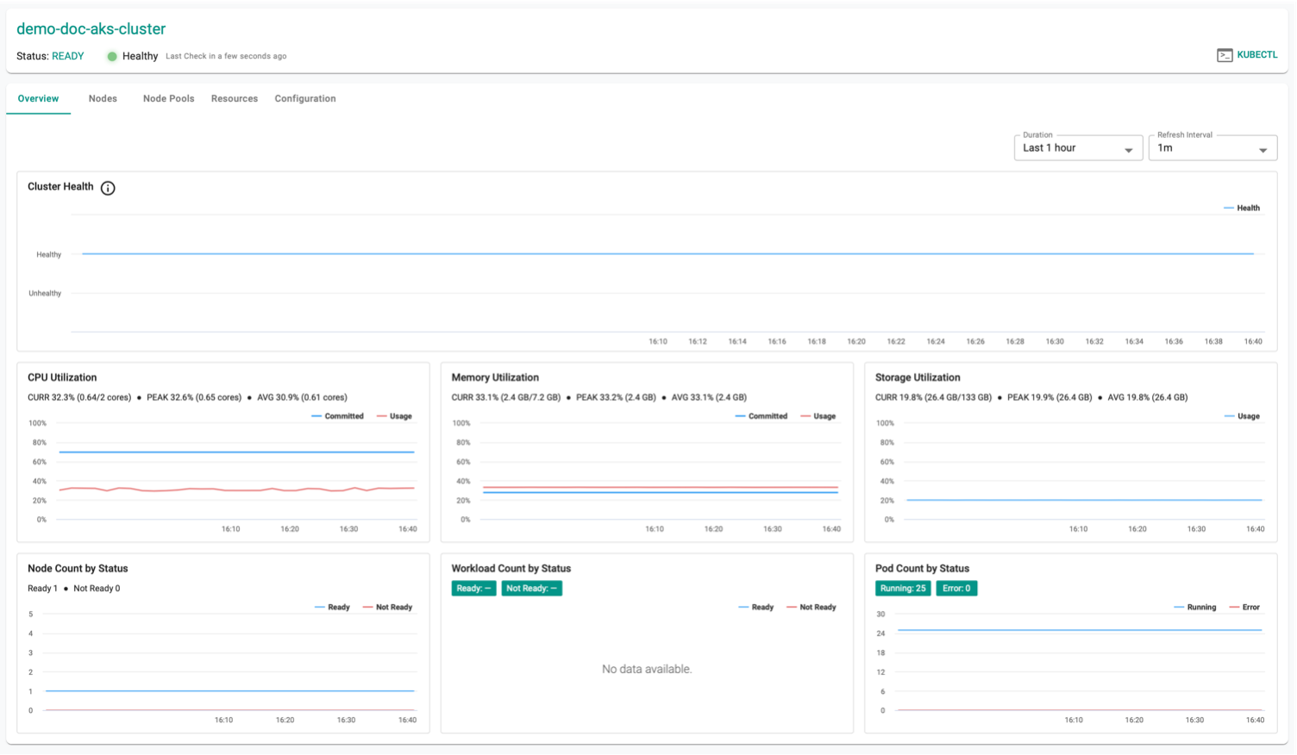Click the Pod Count by Status heading
Screen dimensions: 1297x755
click(922, 569)
